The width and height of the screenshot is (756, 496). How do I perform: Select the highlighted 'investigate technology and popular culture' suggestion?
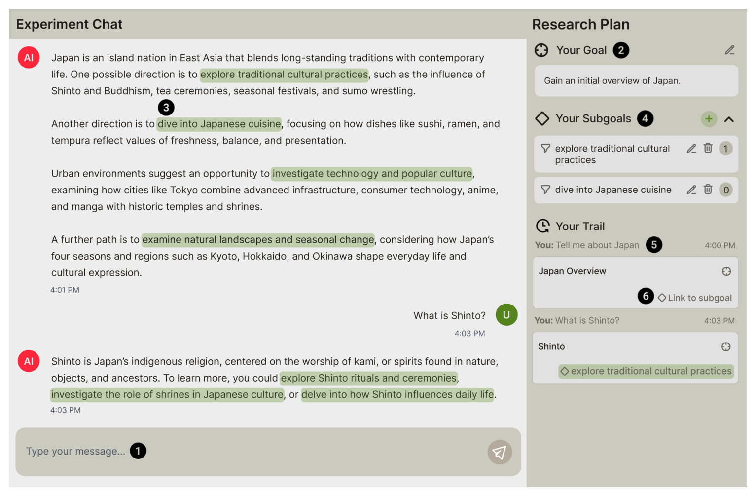[372, 174]
